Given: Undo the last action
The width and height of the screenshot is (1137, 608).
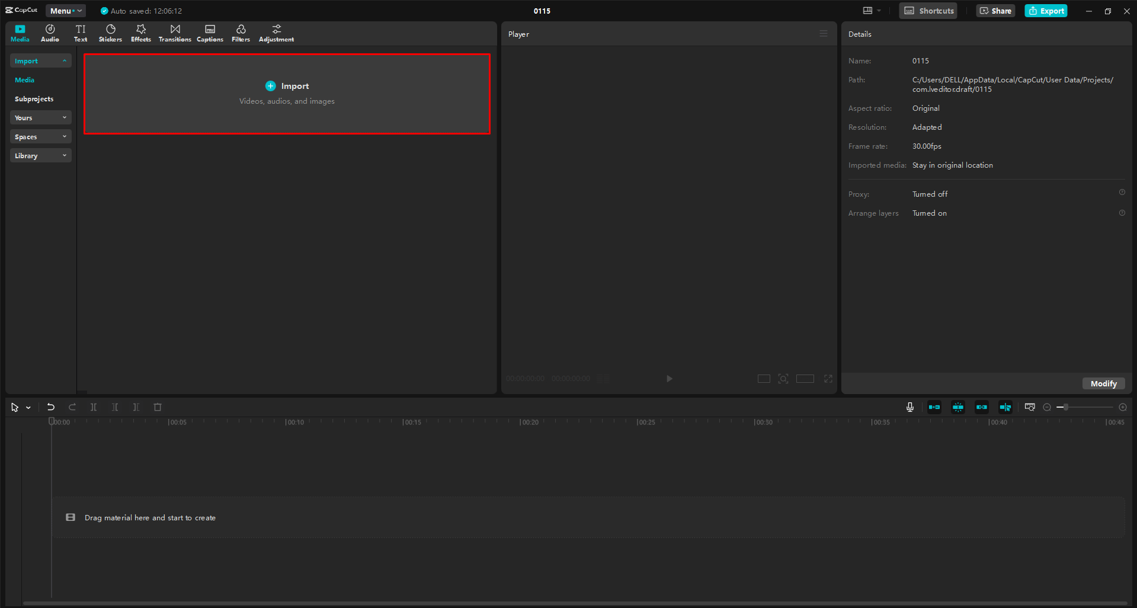Looking at the screenshot, I should coord(50,407).
